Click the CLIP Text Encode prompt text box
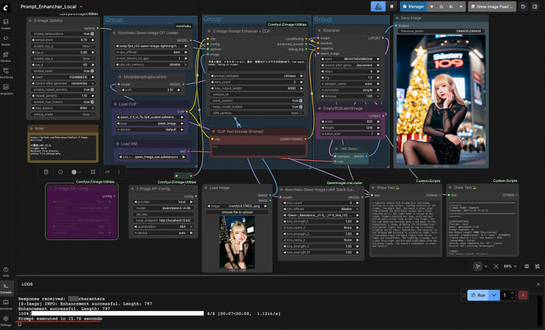Image resolution: width=545 pixels, height=330 pixels. (x=258, y=149)
